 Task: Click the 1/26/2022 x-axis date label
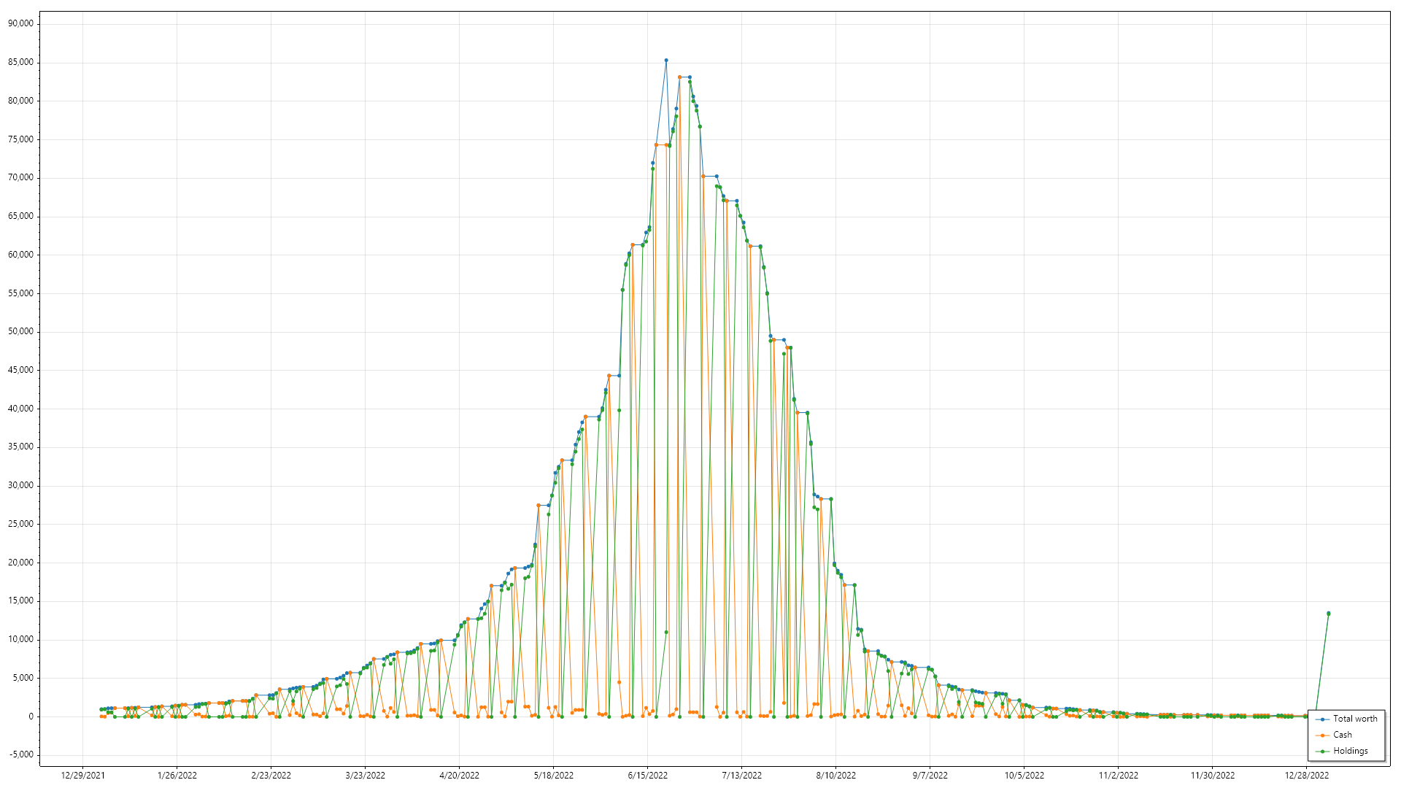coord(177,776)
